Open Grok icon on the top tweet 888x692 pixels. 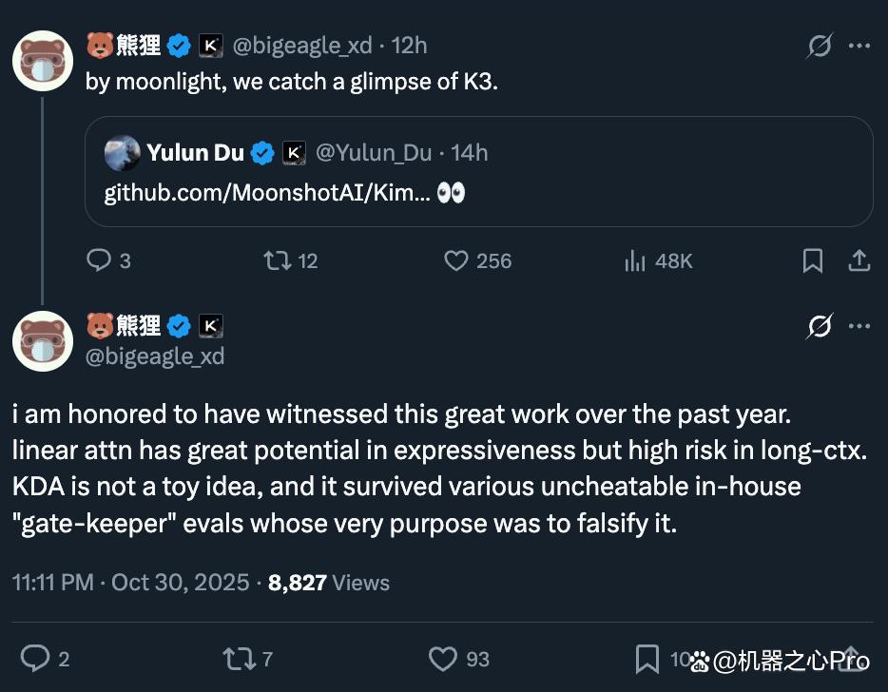tap(819, 46)
